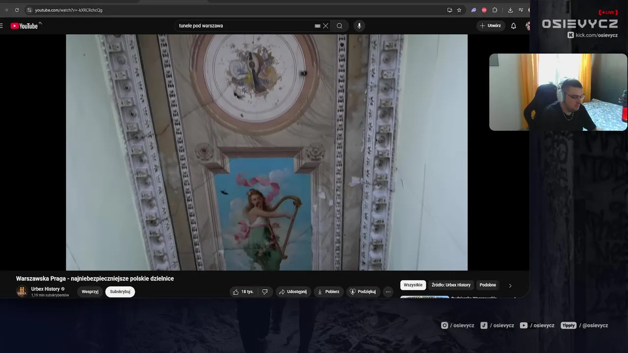Click the 'kick.com/osievycz' text in the stream overlay
The width and height of the screenshot is (628, 353).
coord(597,35)
